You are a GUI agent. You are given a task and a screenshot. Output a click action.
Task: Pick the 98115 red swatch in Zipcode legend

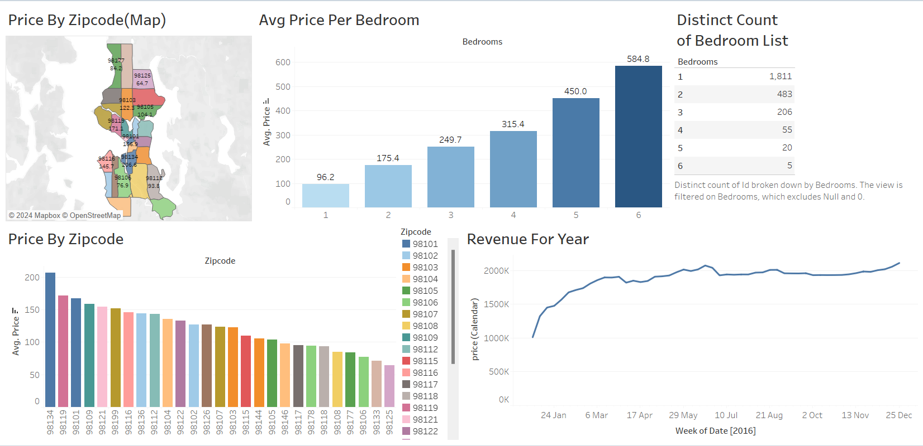click(x=406, y=361)
